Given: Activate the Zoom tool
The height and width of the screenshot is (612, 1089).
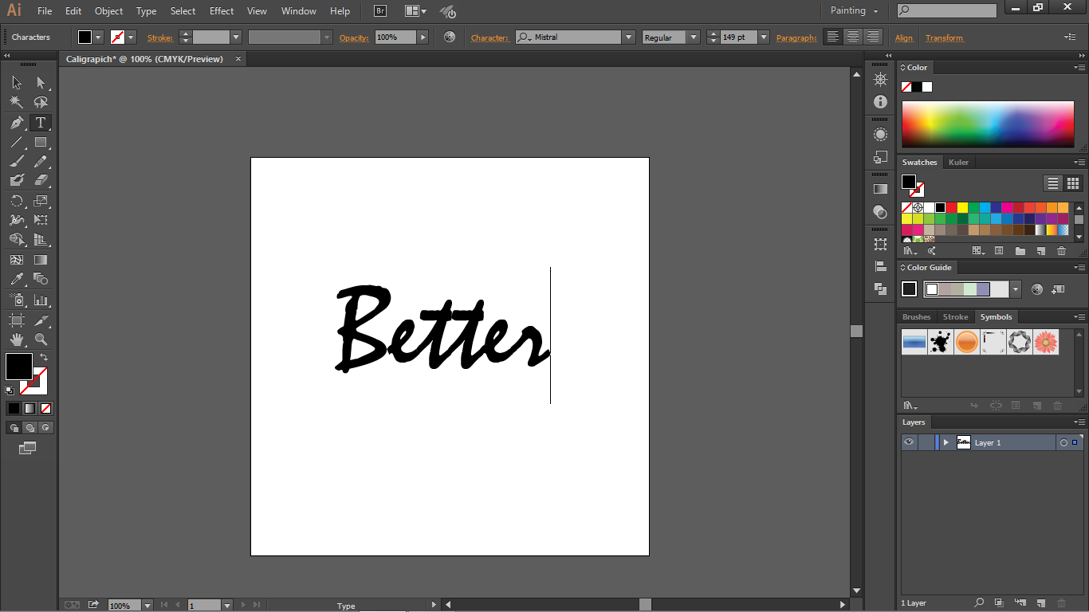Looking at the screenshot, I should 41,339.
